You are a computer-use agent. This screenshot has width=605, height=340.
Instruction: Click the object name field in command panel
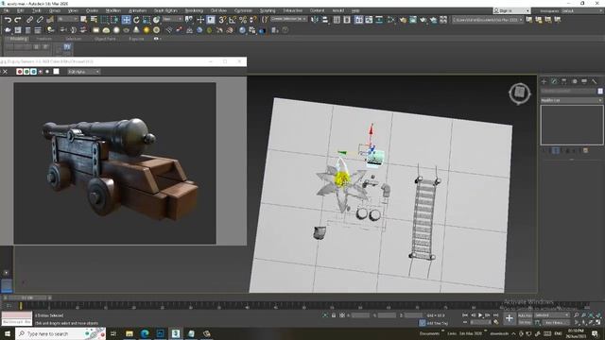click(568, 91)
